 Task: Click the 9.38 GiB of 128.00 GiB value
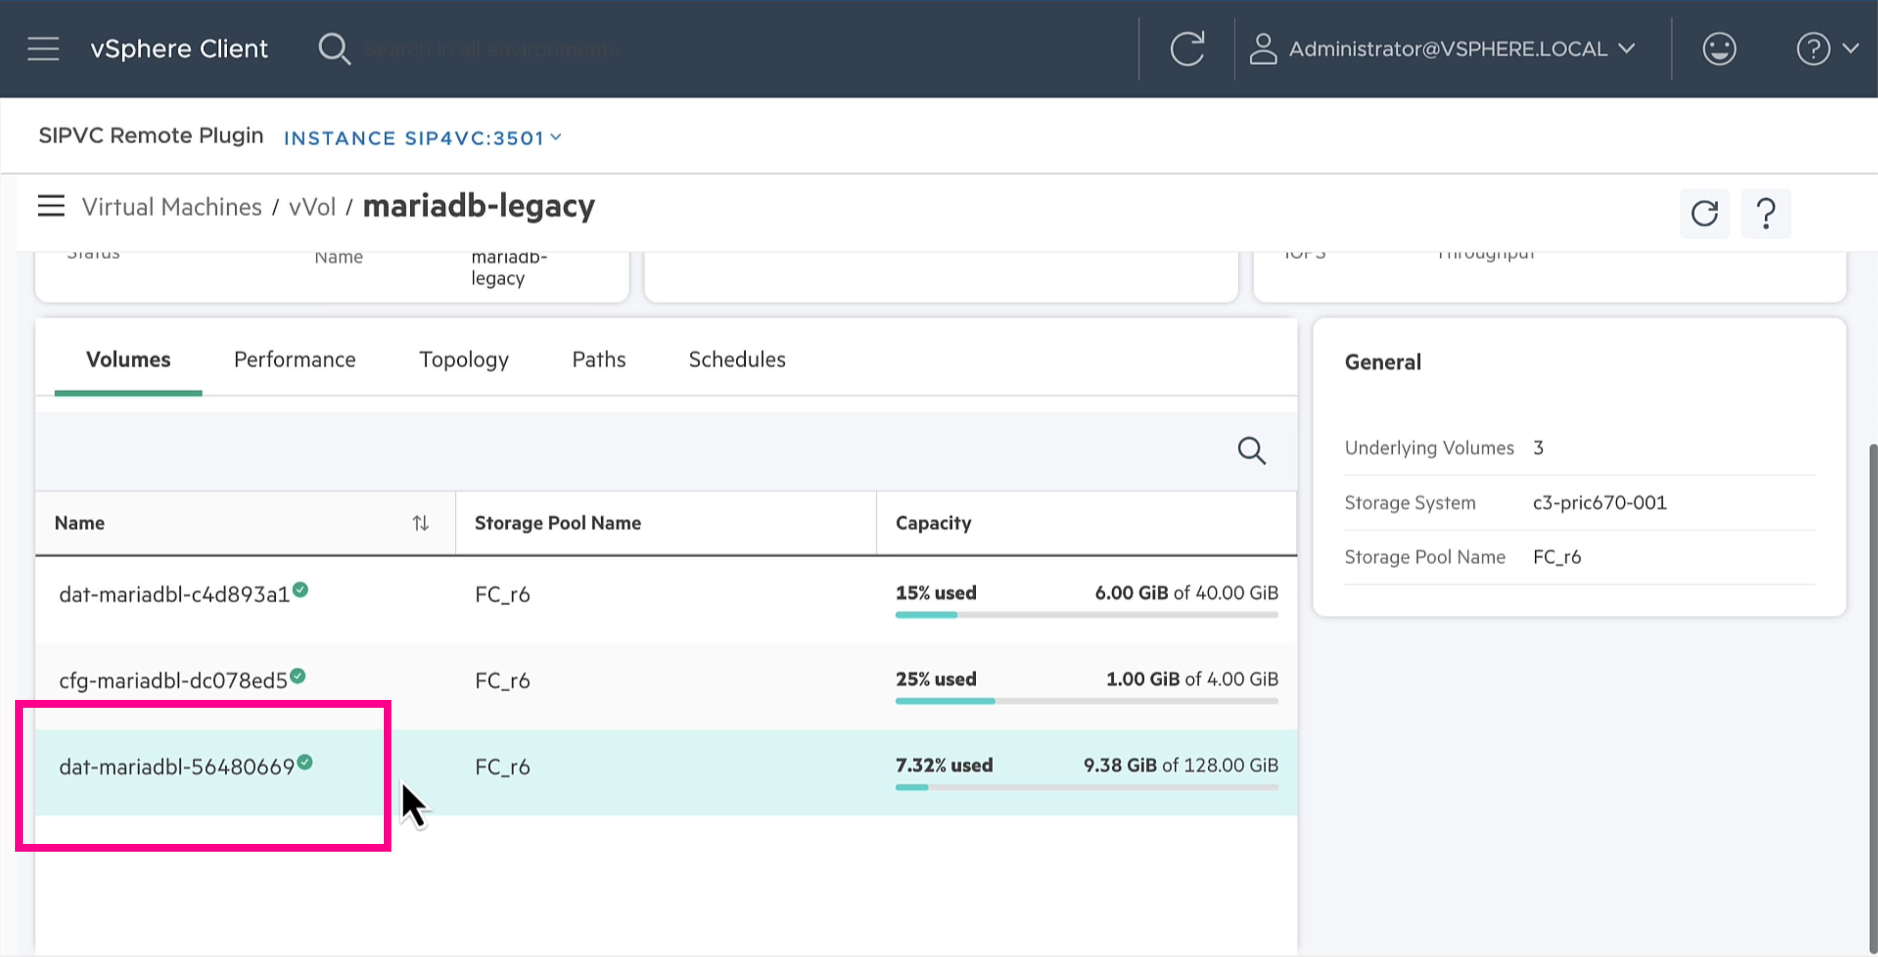pyautogui.click(x=1180, y=765)
